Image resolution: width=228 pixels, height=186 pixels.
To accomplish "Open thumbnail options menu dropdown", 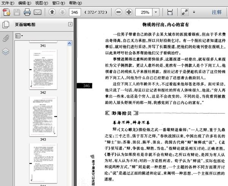I will [x=19, y=36].
